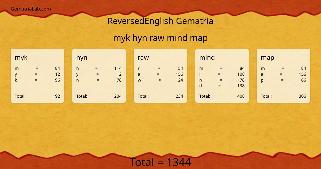Select value 138 for letter d
The width and height of the screenshot is (321, 169).
coord(241,86)
